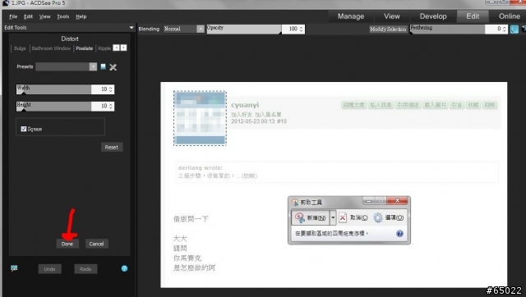This screenshot has height=297, width=526.
Task: Click the Height value stepper arrows
Action: pos(111,106)
